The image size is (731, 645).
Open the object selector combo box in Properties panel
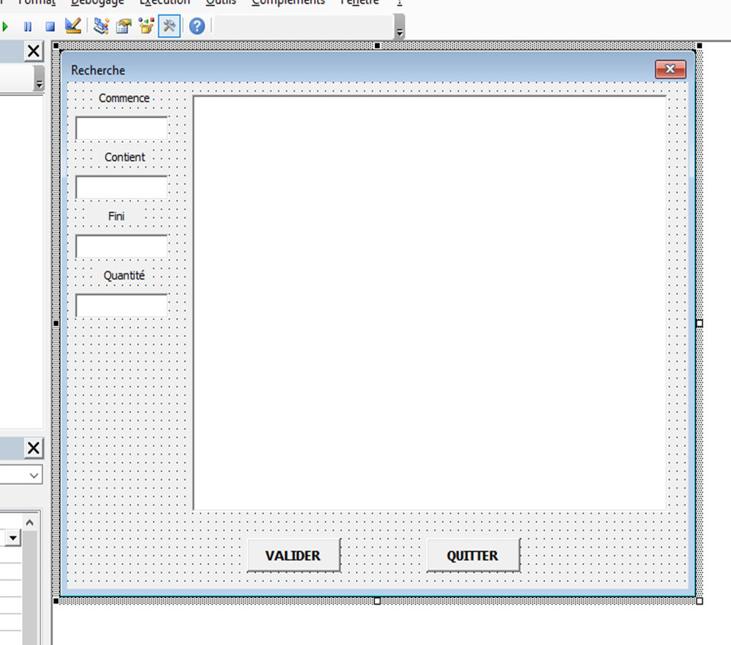(21, 475)
